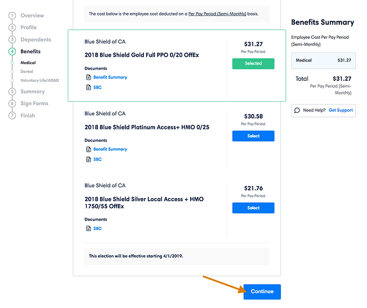Image resolution: width=367 pixels, height=308 pixels.
Task: Click document icon beside Platinum HMO Benefit Summary
Action: pyautogui.click(x=89, y=149)
